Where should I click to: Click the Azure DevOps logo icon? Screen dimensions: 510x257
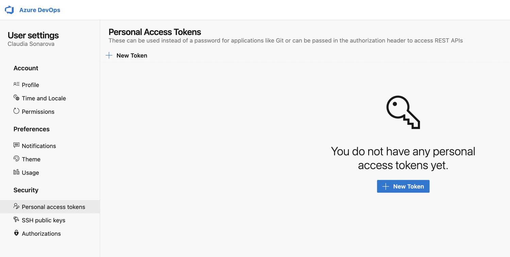[x=10, y=10]
